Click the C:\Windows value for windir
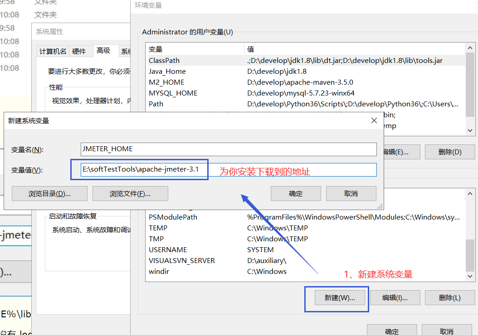This screenshot has width=478, height=335. 267,272
